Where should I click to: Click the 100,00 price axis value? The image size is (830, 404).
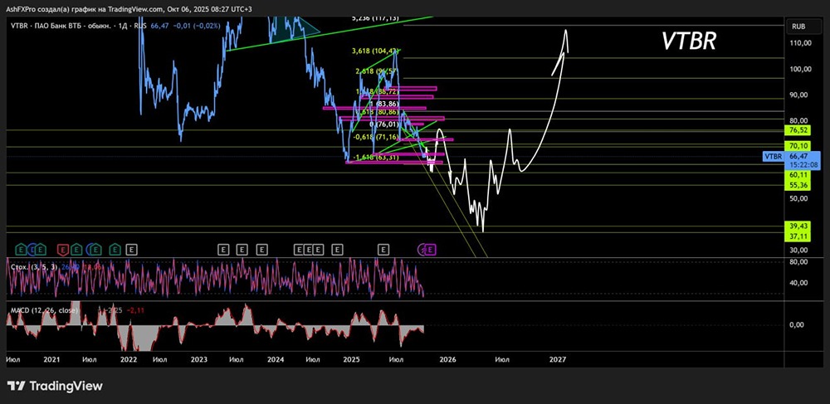point(800,70)
